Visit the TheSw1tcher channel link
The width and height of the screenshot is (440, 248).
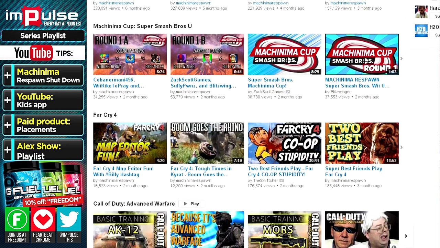(265, 181)
